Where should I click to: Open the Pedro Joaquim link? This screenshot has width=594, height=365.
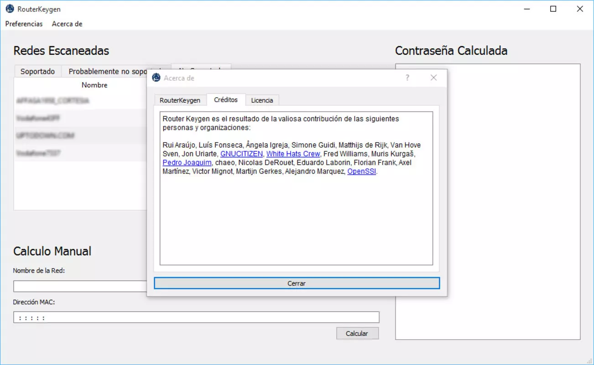coord(187,162)
